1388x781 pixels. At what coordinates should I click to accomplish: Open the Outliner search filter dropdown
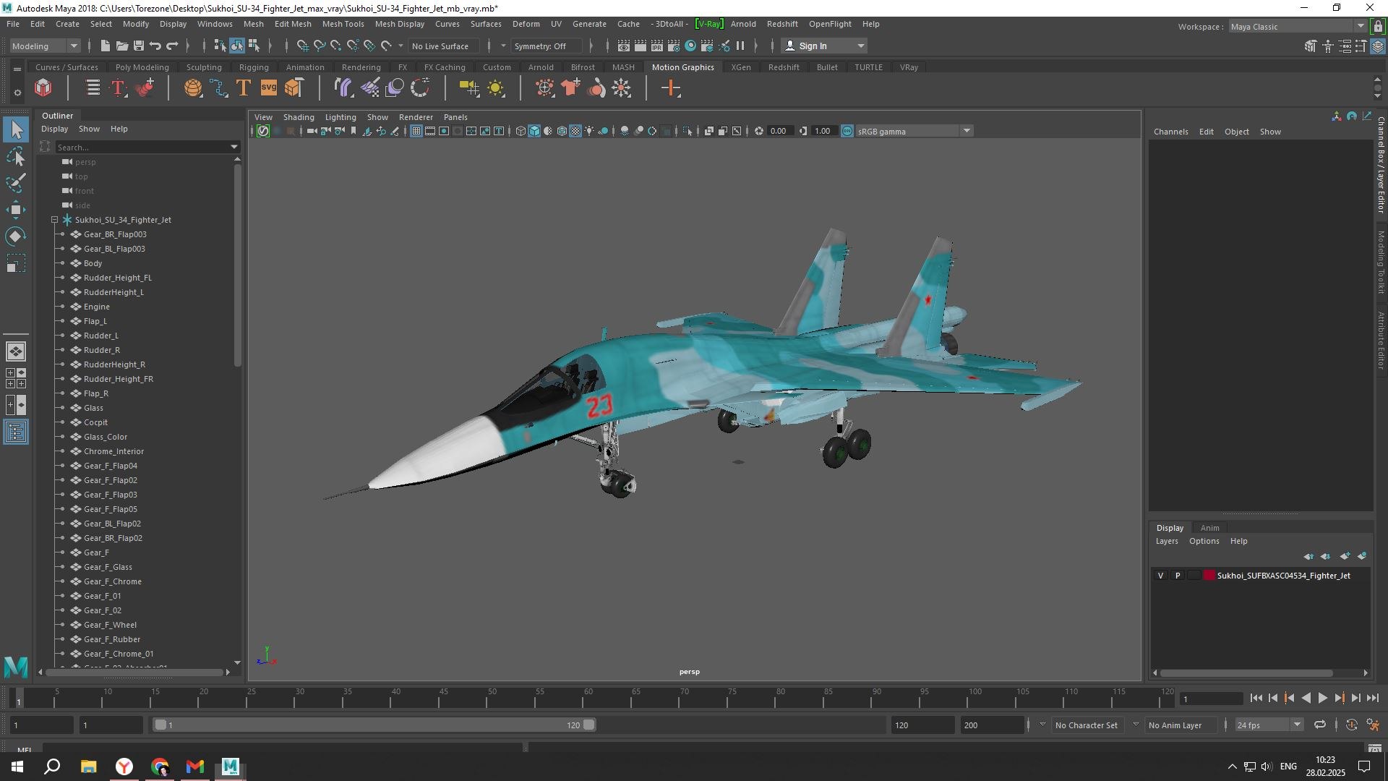[234, 147]
